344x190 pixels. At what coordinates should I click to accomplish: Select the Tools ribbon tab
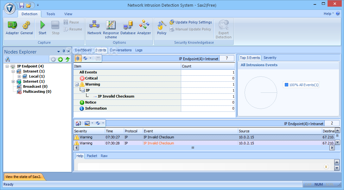click(51, 14)
